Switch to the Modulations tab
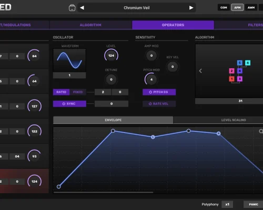 [x=24, y=25]
